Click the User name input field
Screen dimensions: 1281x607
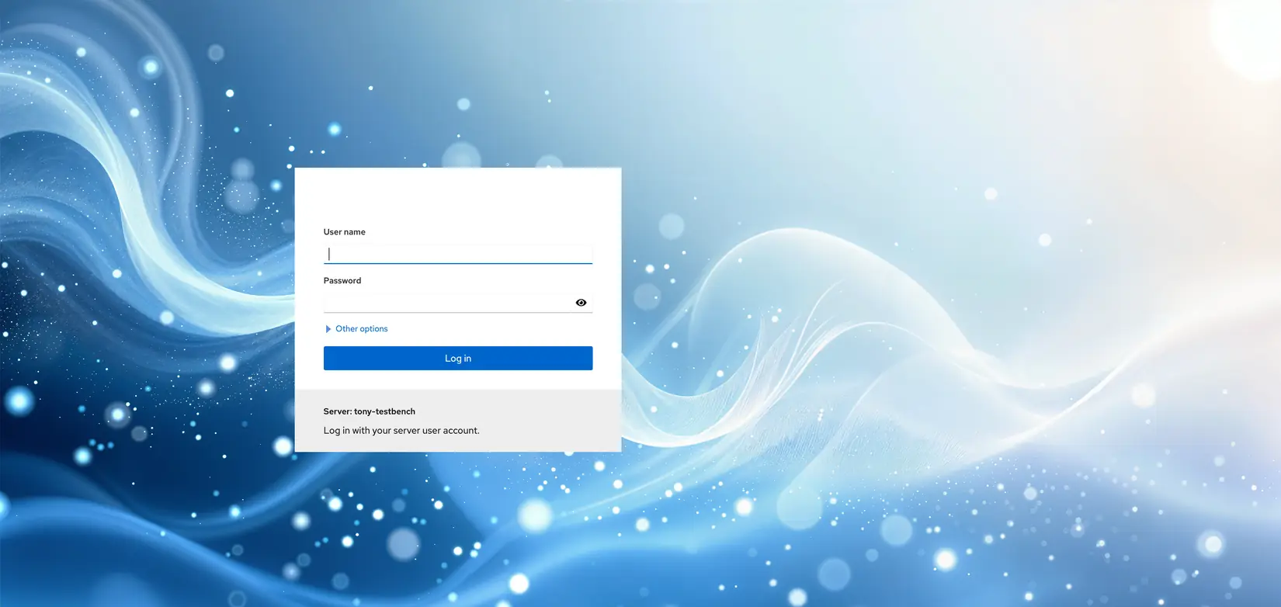tap(457, 254)
